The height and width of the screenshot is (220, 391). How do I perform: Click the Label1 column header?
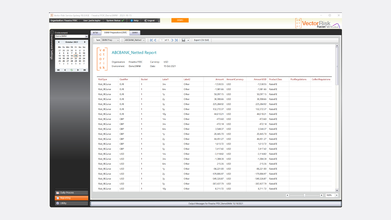point(166,79)
